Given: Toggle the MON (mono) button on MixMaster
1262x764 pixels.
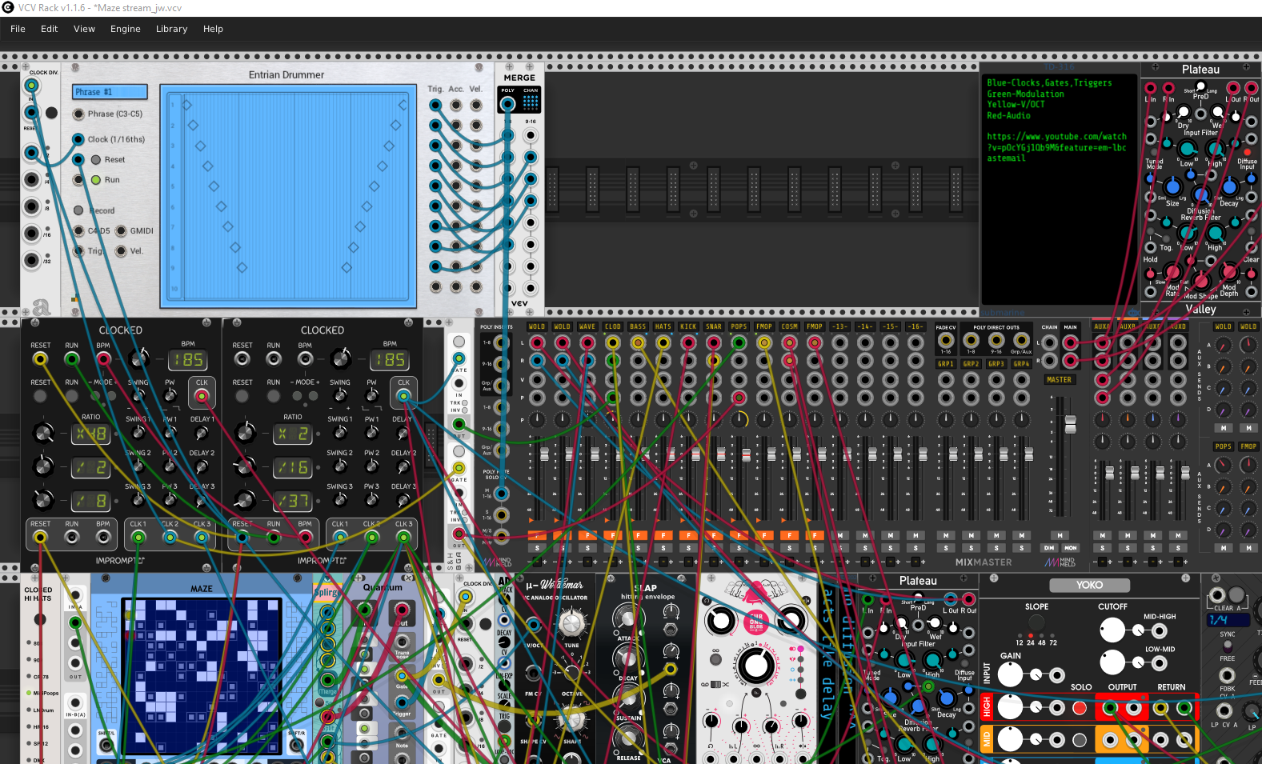Looking at the screenshot, I should pyautogui.click(x=1071, y=548).
